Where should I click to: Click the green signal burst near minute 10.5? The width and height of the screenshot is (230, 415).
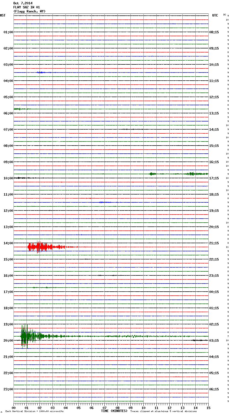coord(153,174)
